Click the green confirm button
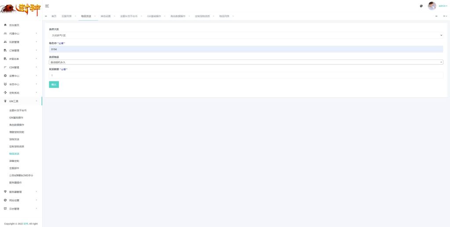 [x=54, y=84]
